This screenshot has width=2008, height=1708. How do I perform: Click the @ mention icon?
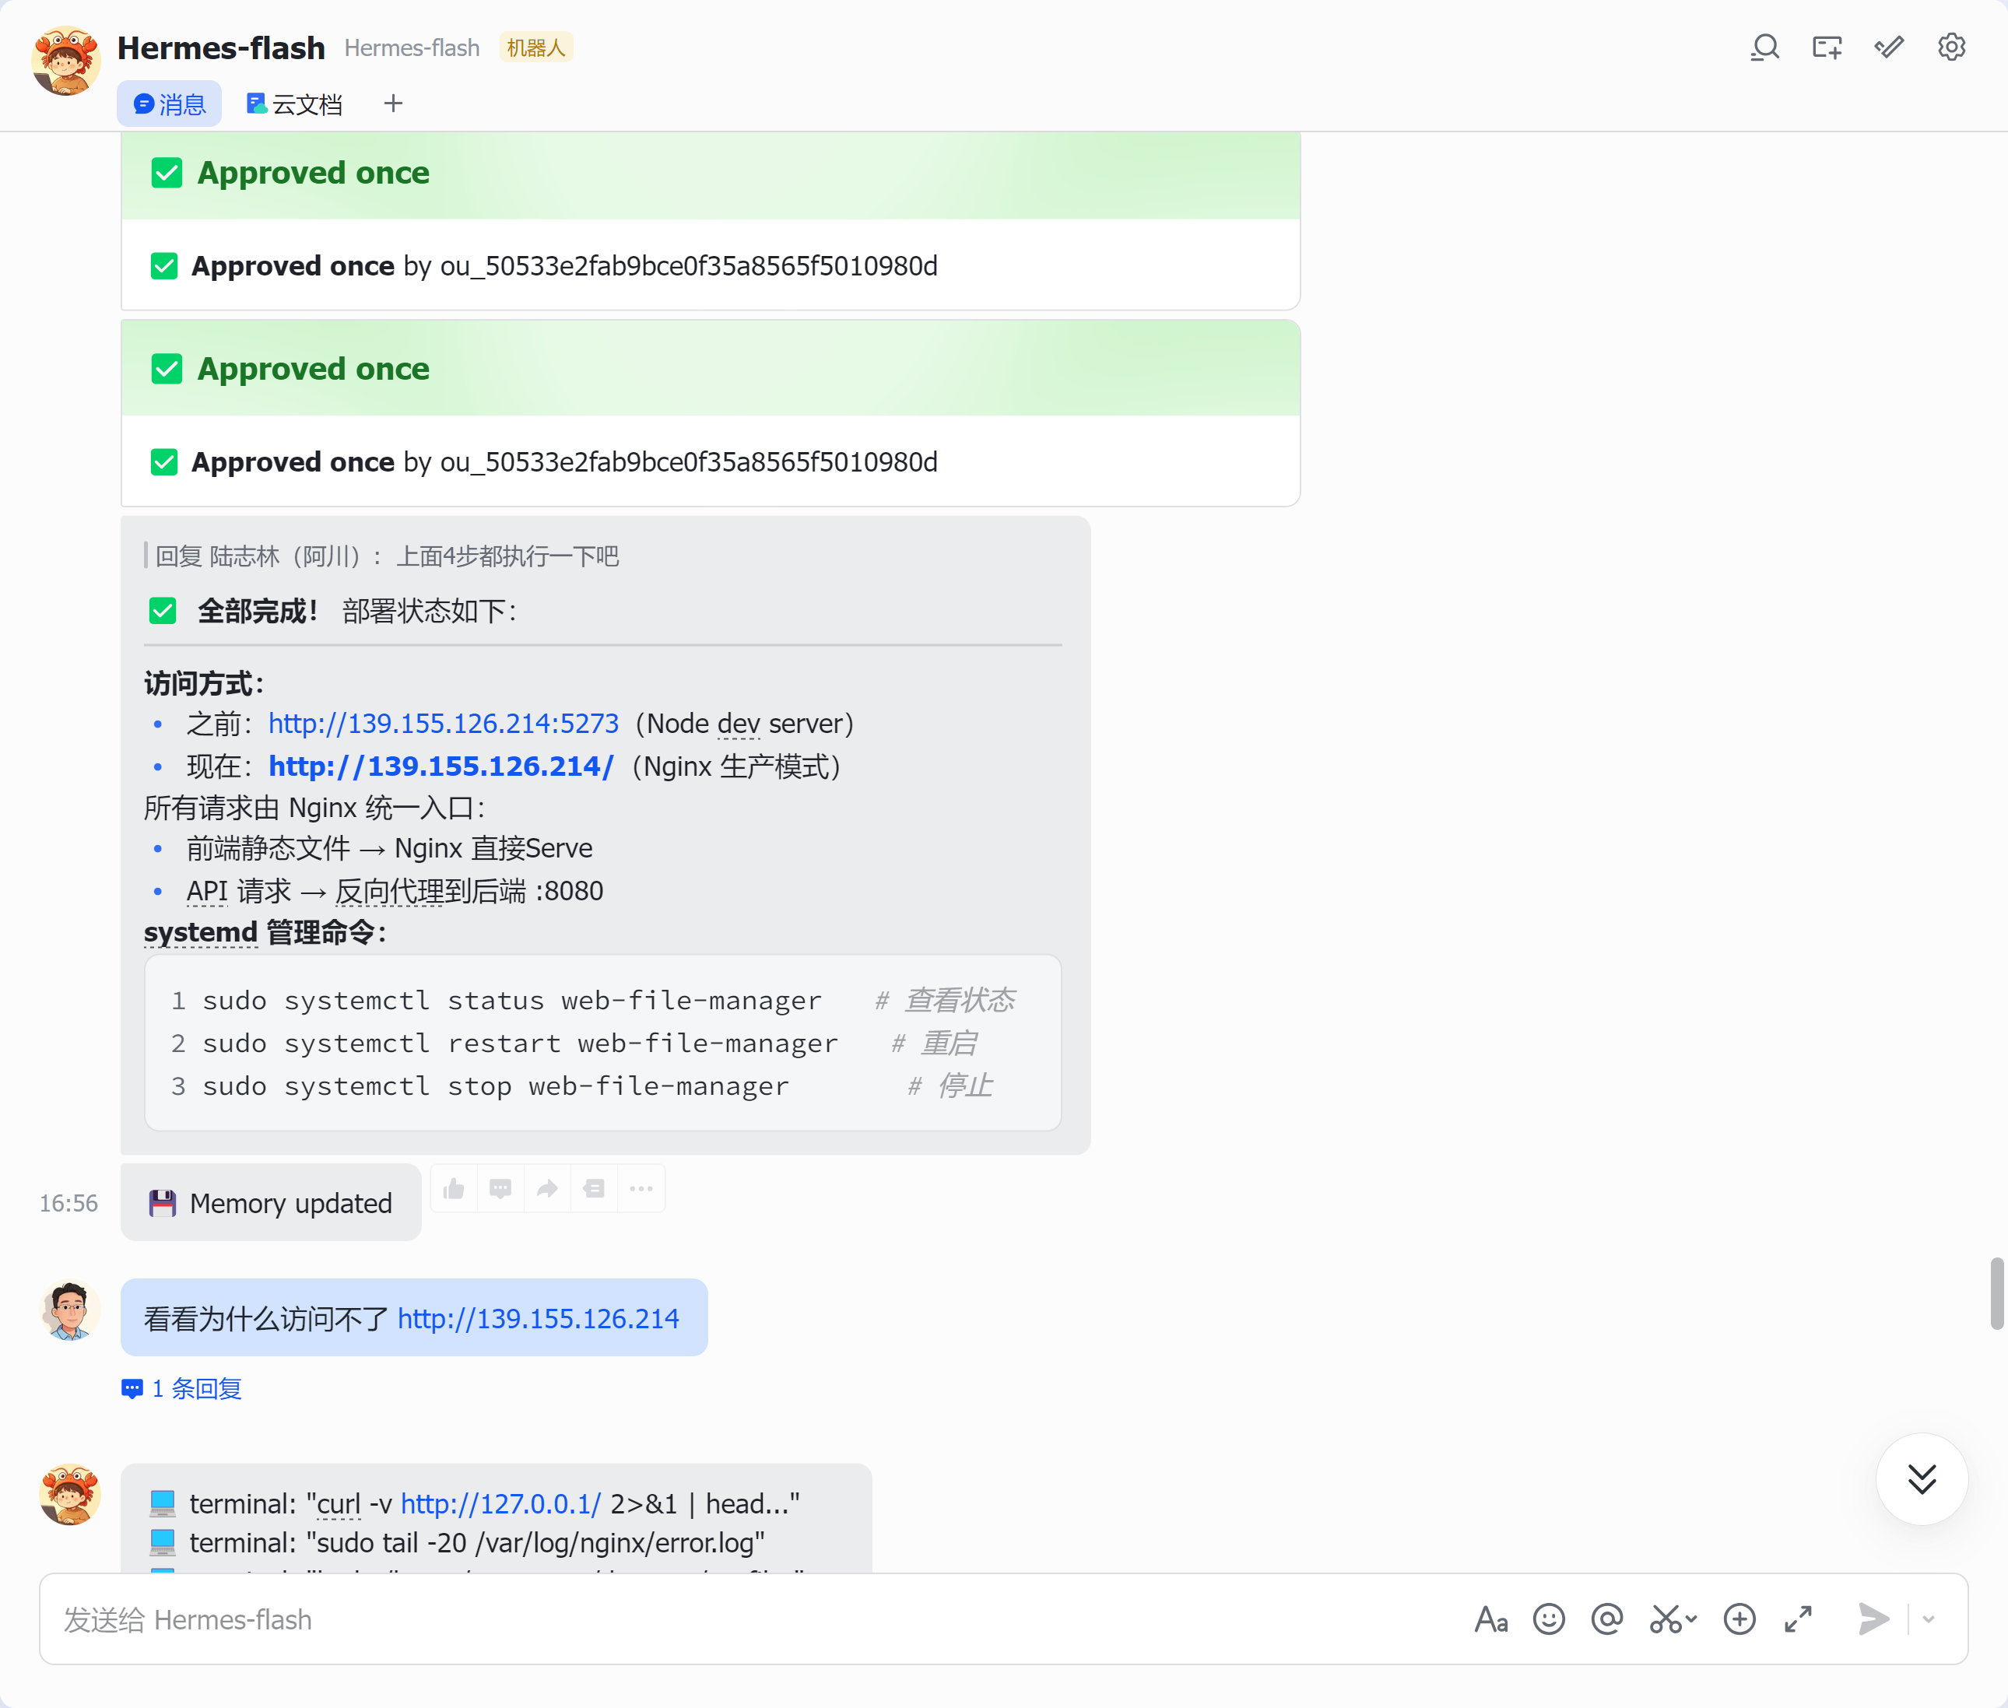coord(1607,1619)
